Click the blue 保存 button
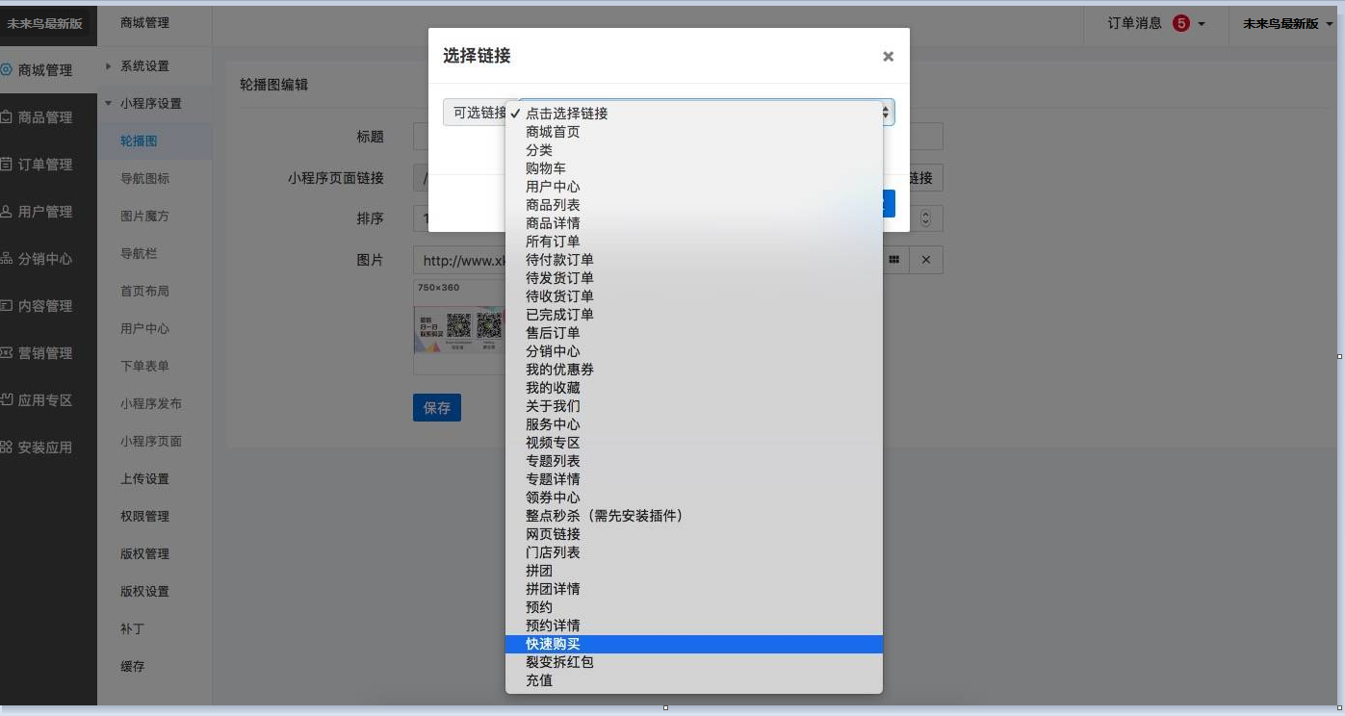The width and height of the screenshot is (1345, 716). [436, 408]
